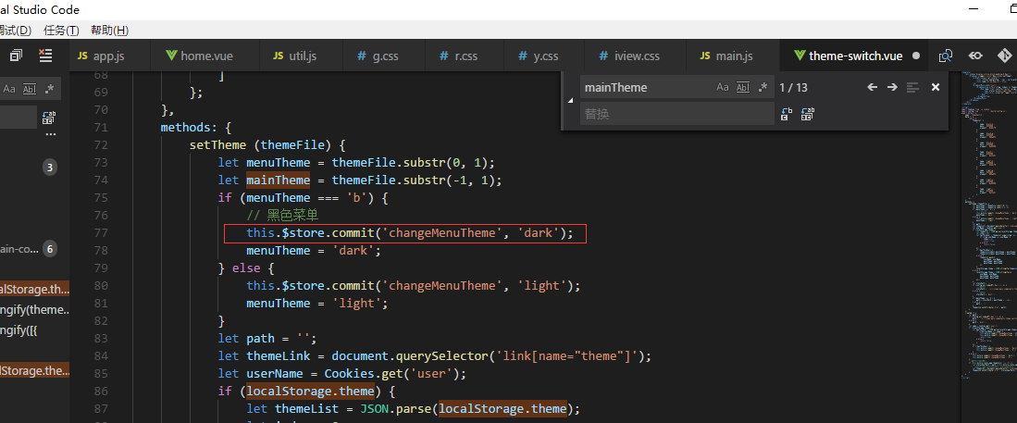The height and width of the screenshot is (423, 1017).
Task: Click the if (menuTheme === 'b') line
Action: [x=303, y=197]
